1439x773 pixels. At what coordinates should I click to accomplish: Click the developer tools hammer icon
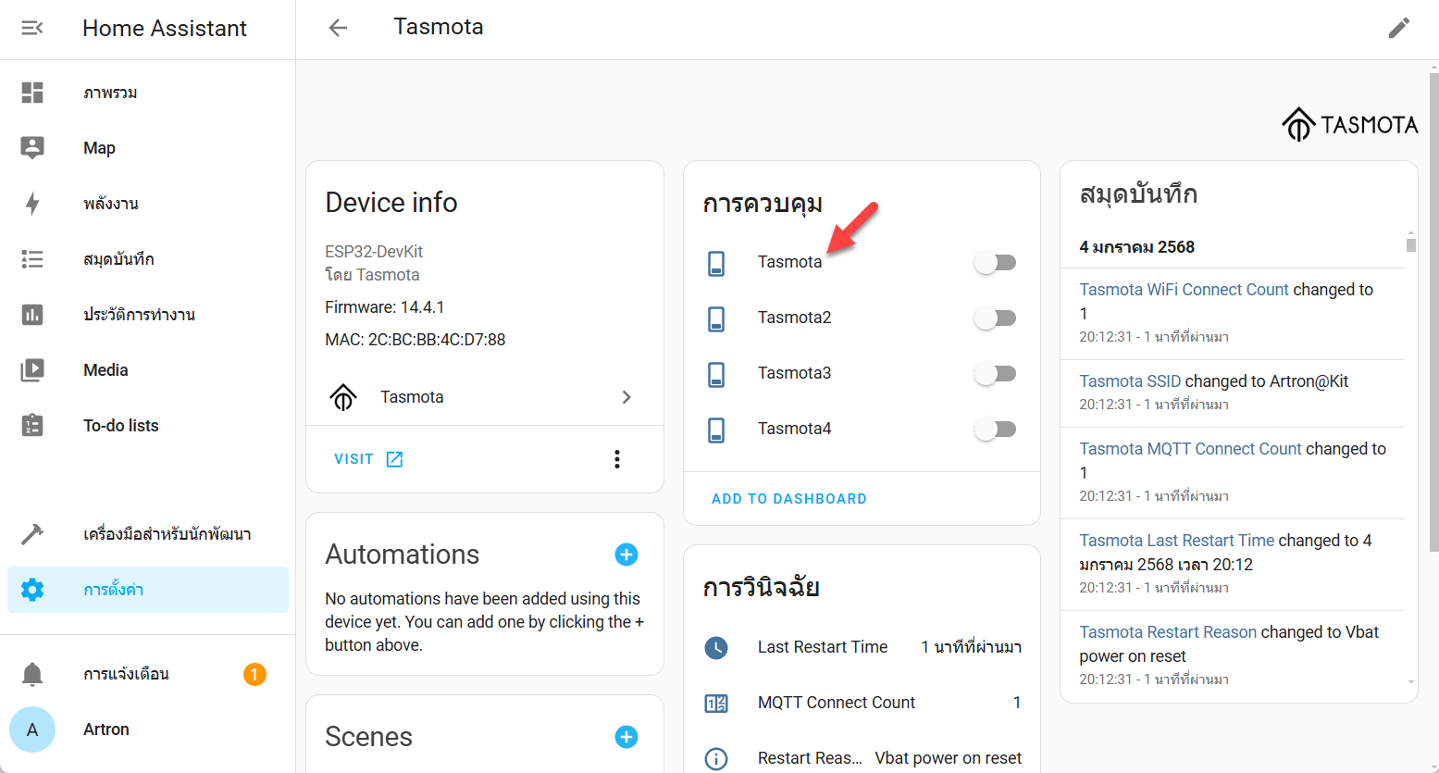[32, 534]
